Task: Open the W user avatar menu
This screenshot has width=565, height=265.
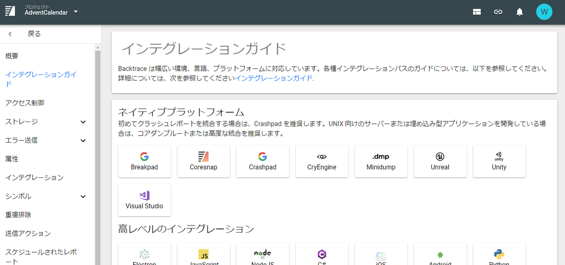Action: tap(544, 12)
